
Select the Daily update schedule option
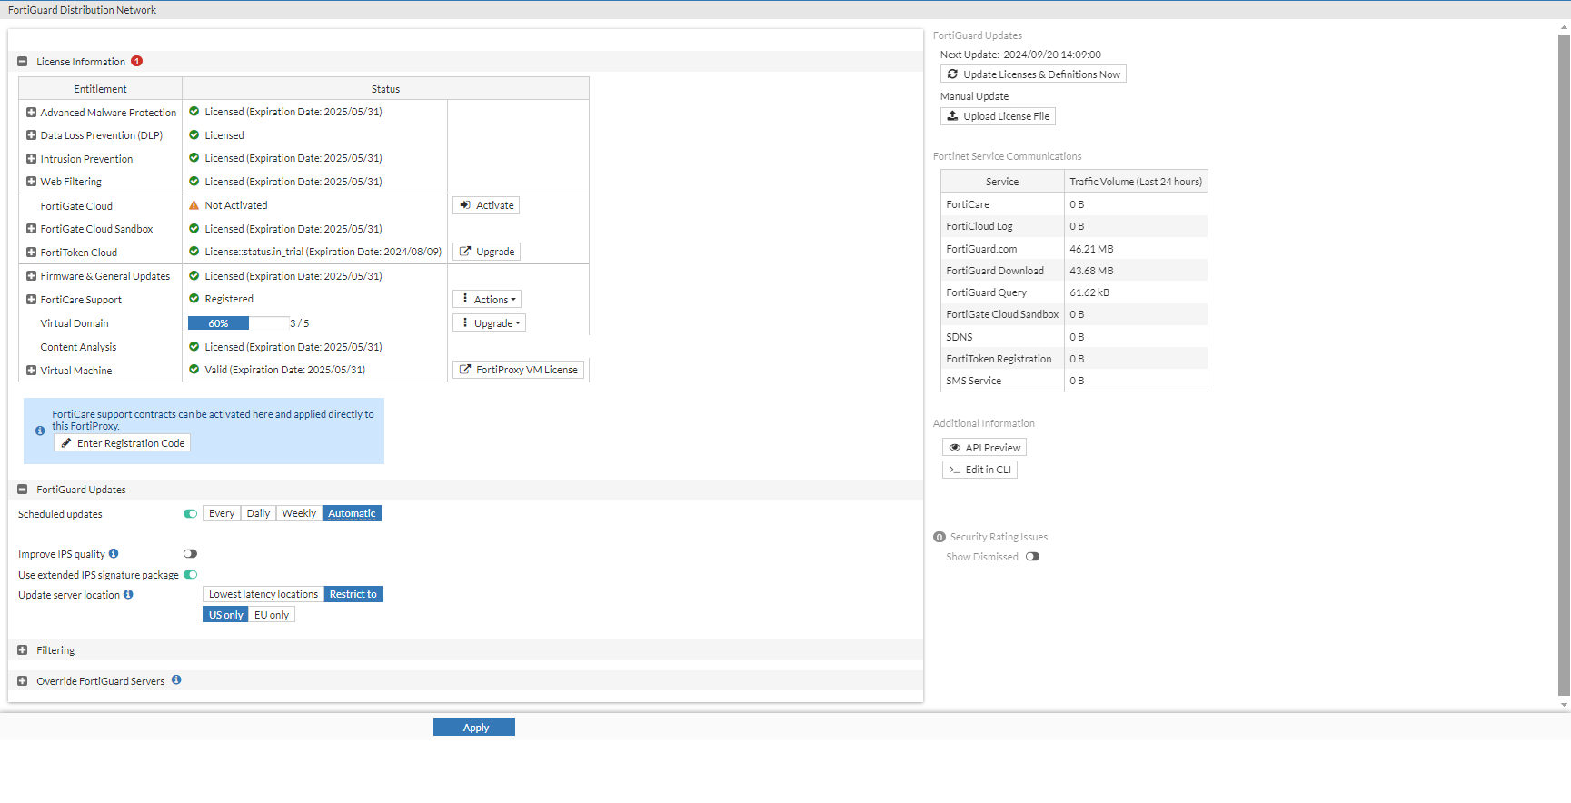[259, 514]
